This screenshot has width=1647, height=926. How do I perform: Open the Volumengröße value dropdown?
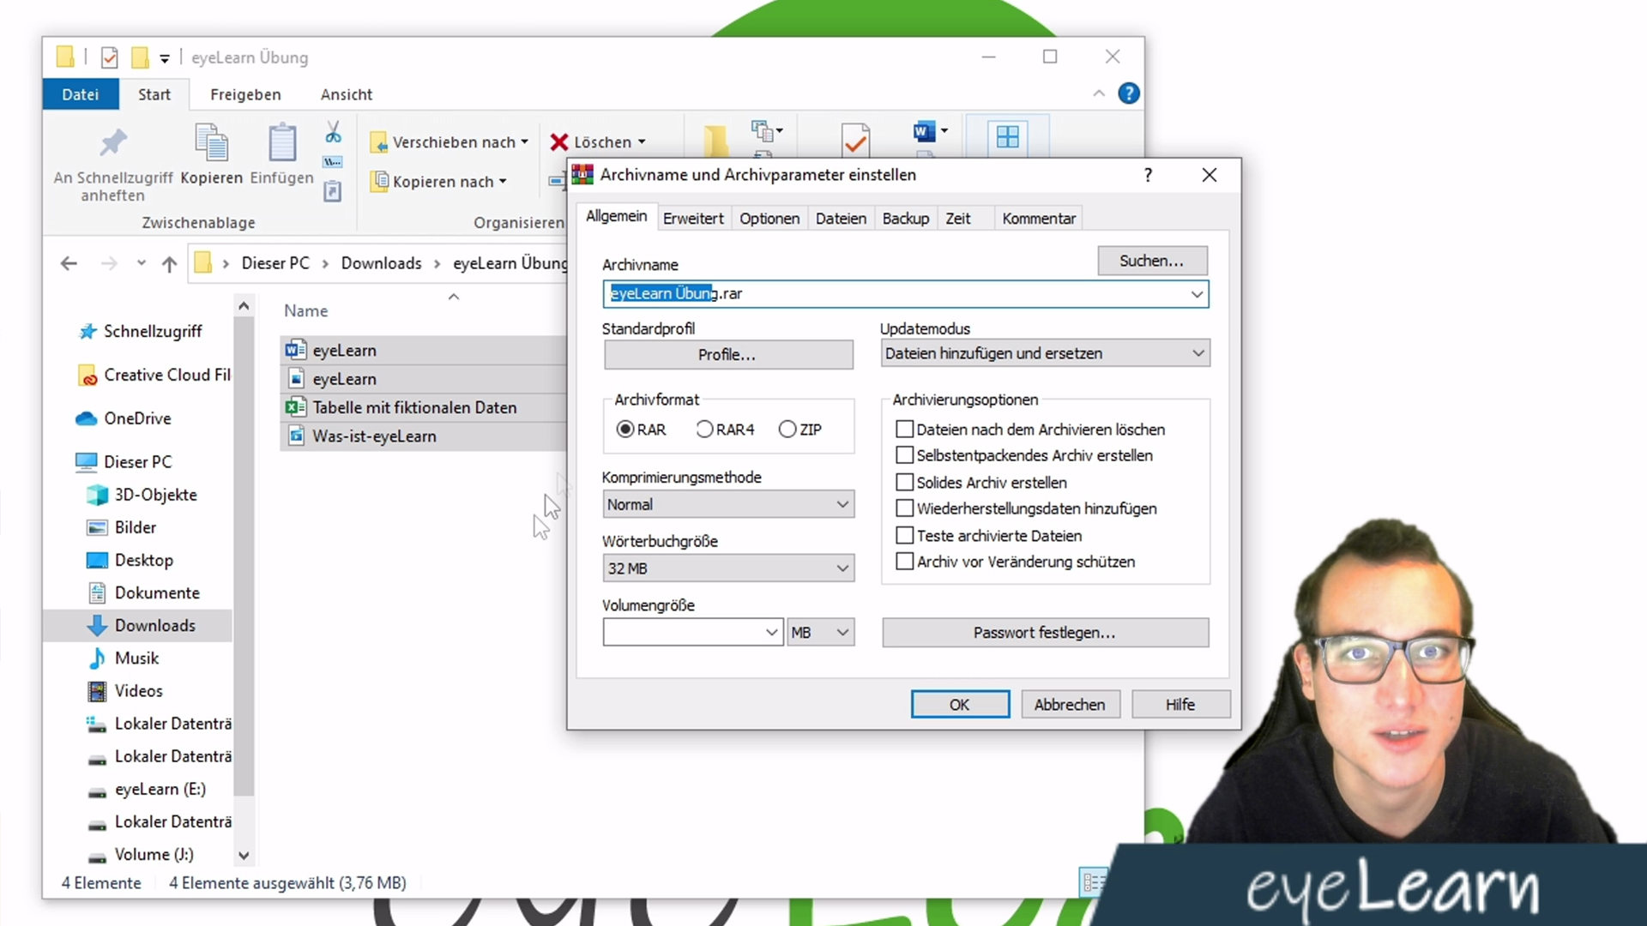771,633
